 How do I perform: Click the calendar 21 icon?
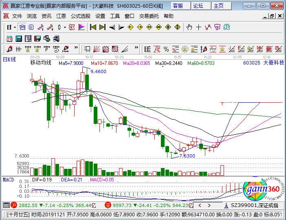[9, 39]
